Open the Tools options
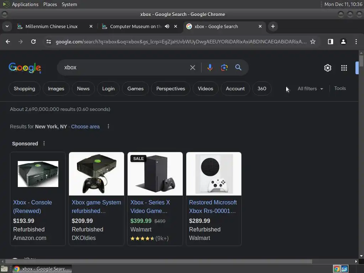 point(340,88)
